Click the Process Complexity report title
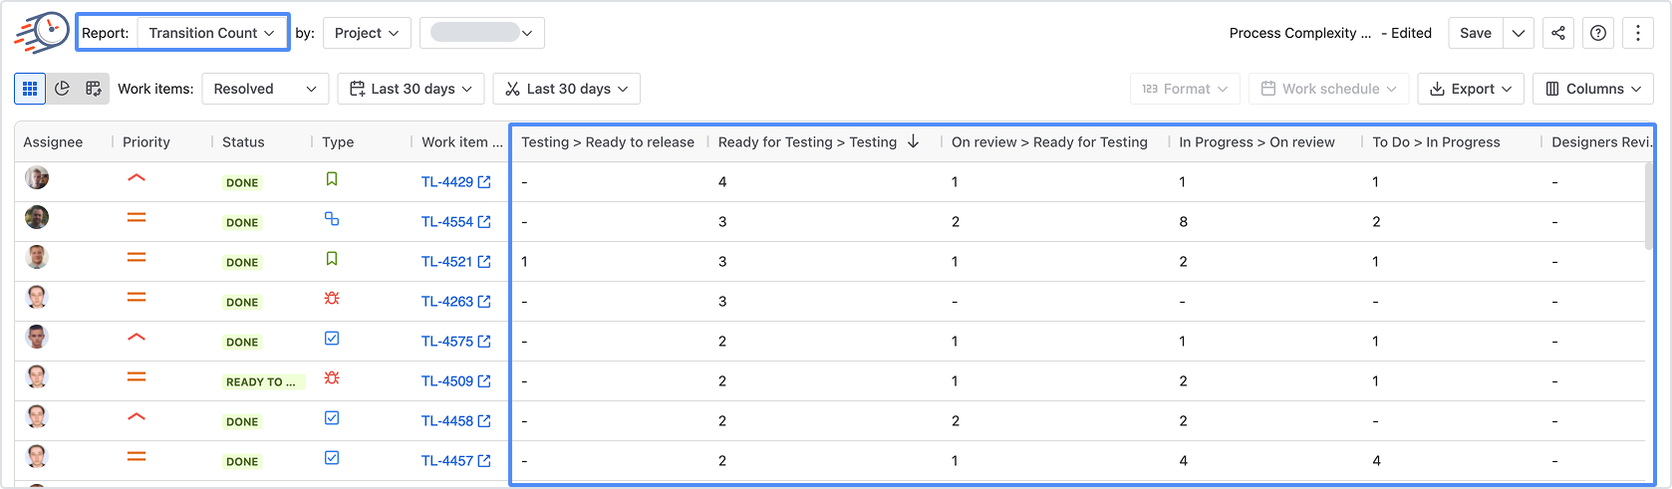 tap(1300, 33)
